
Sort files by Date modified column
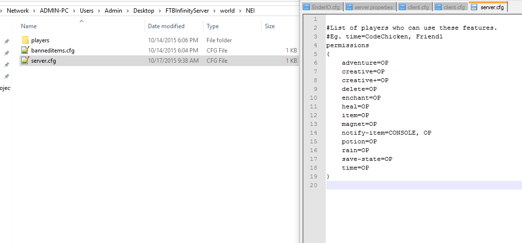pos(166,26)
